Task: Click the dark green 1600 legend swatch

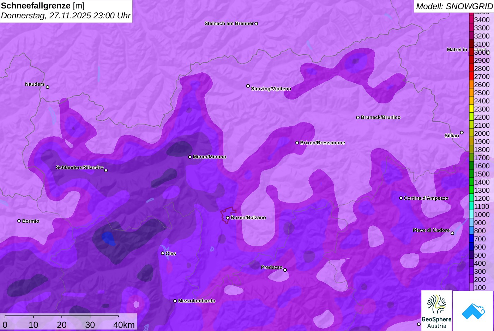Action: [x=471, y=165]
